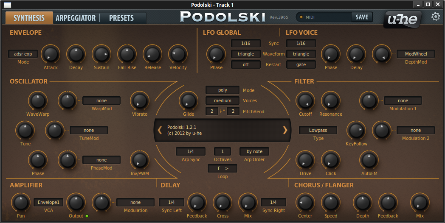Go to previous preset with left arrow
Image resolution: width=445 pixels, height=223 pixels.
tap(160, 130)
